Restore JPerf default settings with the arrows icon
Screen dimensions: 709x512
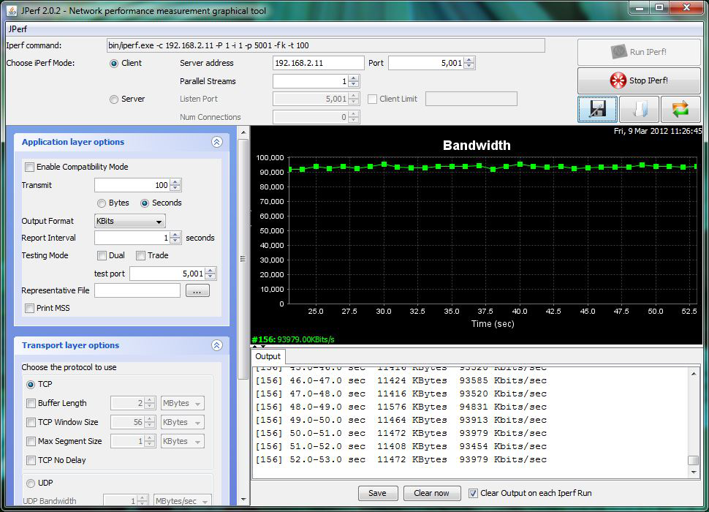coord(680,108)
